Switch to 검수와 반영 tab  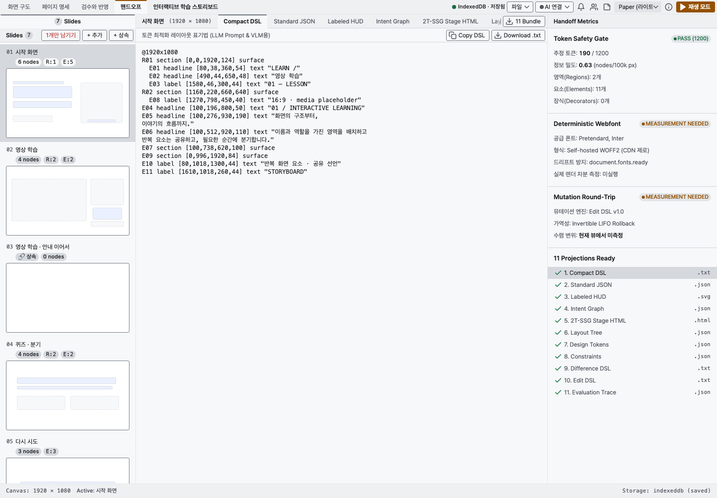tap(95, 7)
